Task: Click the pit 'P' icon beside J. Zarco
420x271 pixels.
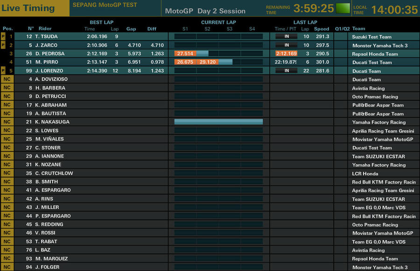Action: 3,45
